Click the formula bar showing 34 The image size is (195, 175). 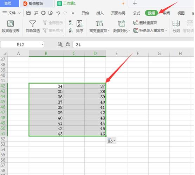pyautogui.click(x=133, y=44)
